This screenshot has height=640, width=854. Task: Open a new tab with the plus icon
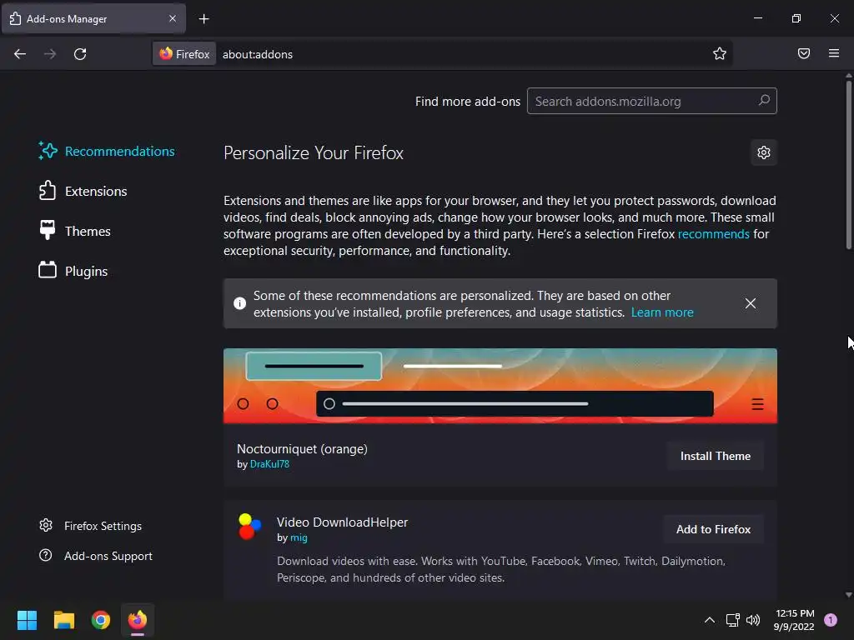point(203,19)
